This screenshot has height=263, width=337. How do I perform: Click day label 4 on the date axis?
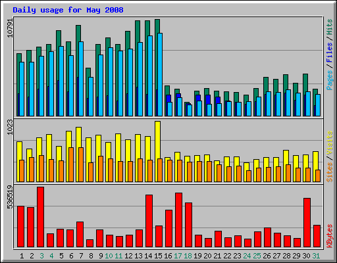pos(51,256)
